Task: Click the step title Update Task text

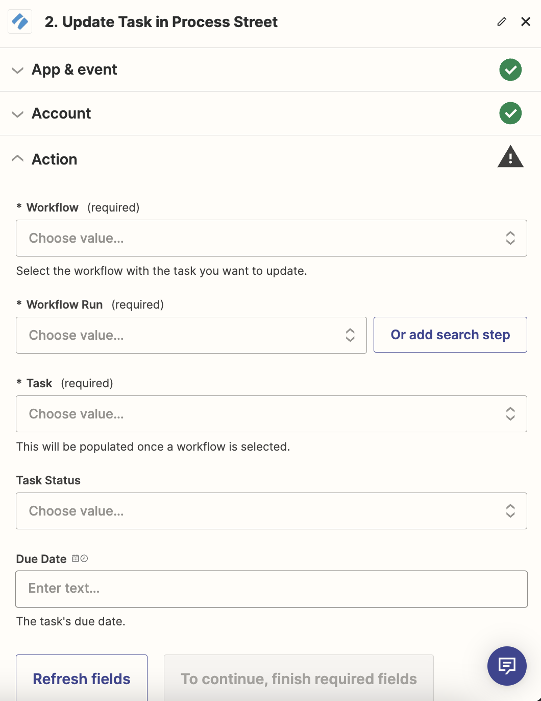Action: click(161, 22)
